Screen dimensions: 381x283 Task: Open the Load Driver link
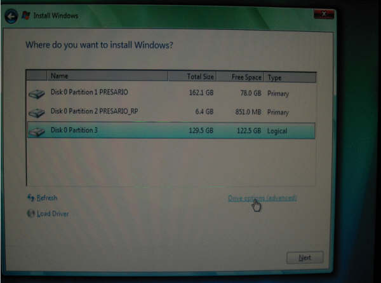(x=53, y=214)
